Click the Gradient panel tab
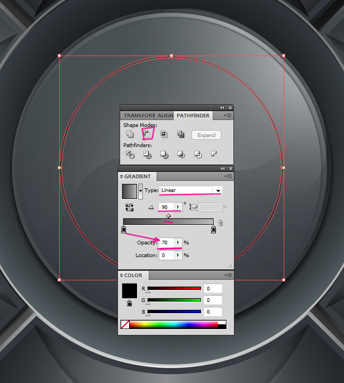 [138, 176]
